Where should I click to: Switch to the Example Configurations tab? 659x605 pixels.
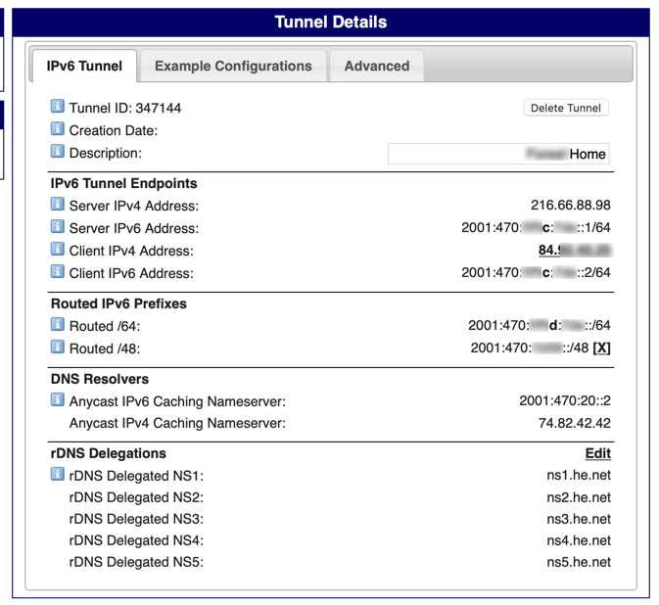(233, 67)
